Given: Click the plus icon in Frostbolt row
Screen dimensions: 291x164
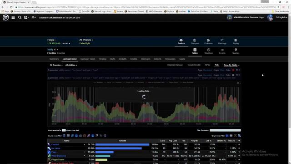Looking at the screenshot, I should click(x=239, y=144).
